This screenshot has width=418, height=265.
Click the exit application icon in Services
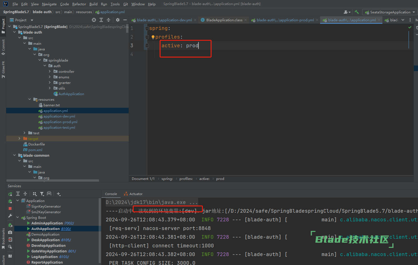[10, 240]
